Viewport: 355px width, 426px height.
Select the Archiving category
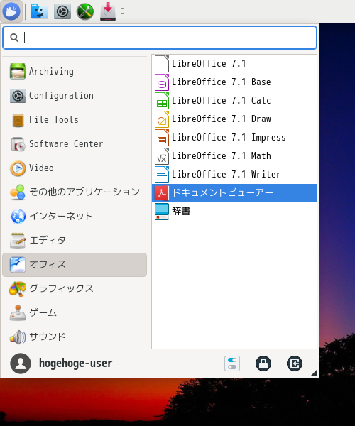(x=75, y=72)
